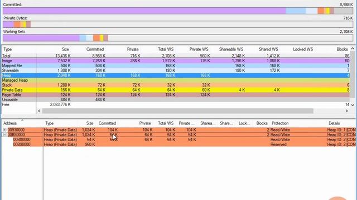Select the Managed Heap type row

point(176,80)
